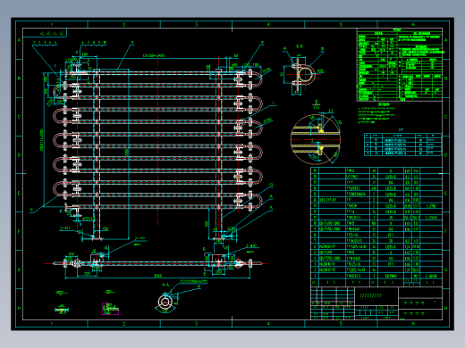Click the circular enlarged weld detail view
This screenshot has width=465, height=348.
coord(316,139)
